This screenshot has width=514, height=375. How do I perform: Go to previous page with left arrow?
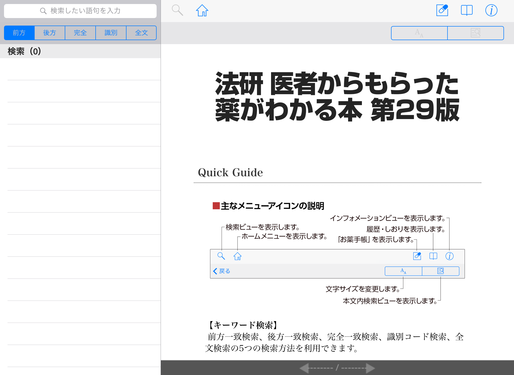304,368
